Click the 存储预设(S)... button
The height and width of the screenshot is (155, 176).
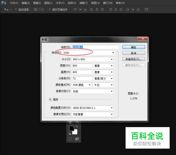pos(133,59)
